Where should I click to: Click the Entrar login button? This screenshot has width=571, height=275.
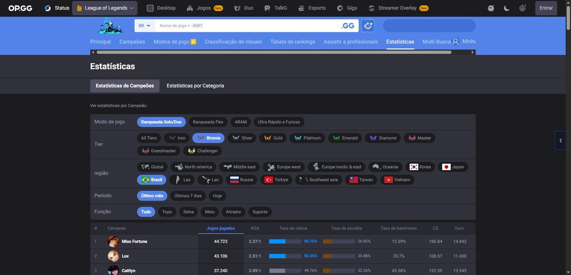(546, 8)
